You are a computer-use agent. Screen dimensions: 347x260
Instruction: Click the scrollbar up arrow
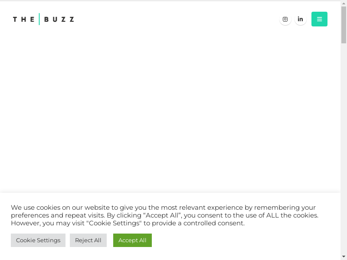pyautogui.click(x=344, y=4)
